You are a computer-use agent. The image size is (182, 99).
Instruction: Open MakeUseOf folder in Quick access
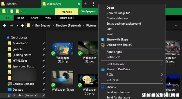coord(20,43)
